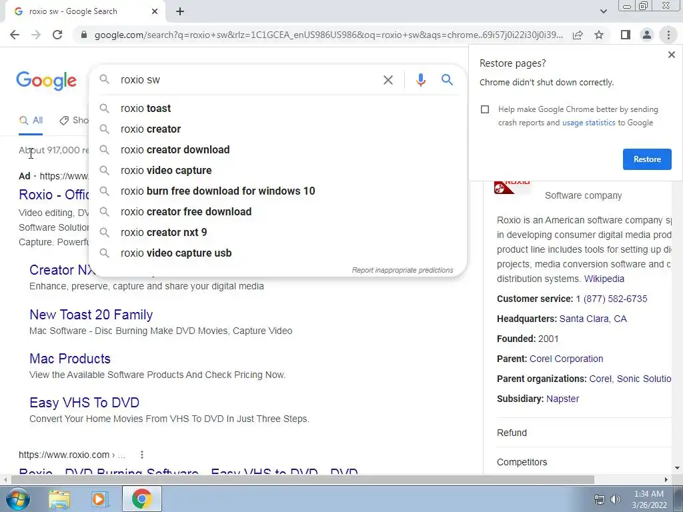683x512 pixels.
Task: Click the horizontal scrollbar right arrow
Action: click(666, 480)
